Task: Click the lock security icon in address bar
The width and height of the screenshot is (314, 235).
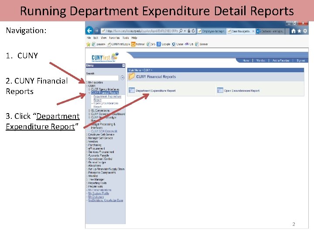Action: (x=189, y=31)
